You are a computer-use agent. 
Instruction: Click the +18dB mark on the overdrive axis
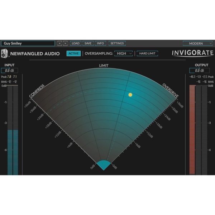pyautogui.click(x=159, y=125)
